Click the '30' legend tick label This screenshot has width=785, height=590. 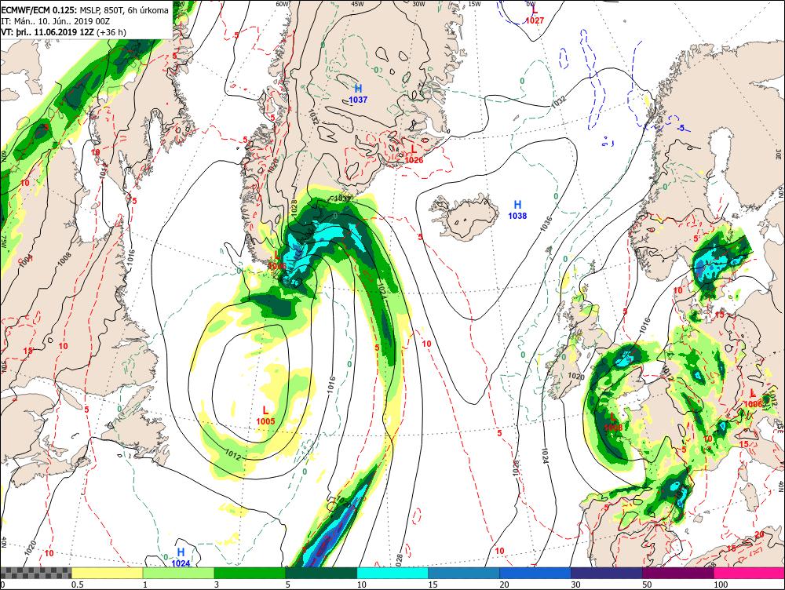click(x=575, y=585)
